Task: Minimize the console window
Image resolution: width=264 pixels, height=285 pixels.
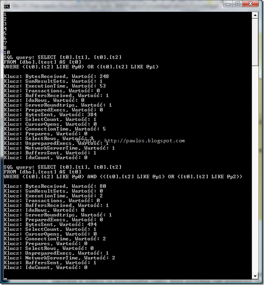Action: click(228, 4)
